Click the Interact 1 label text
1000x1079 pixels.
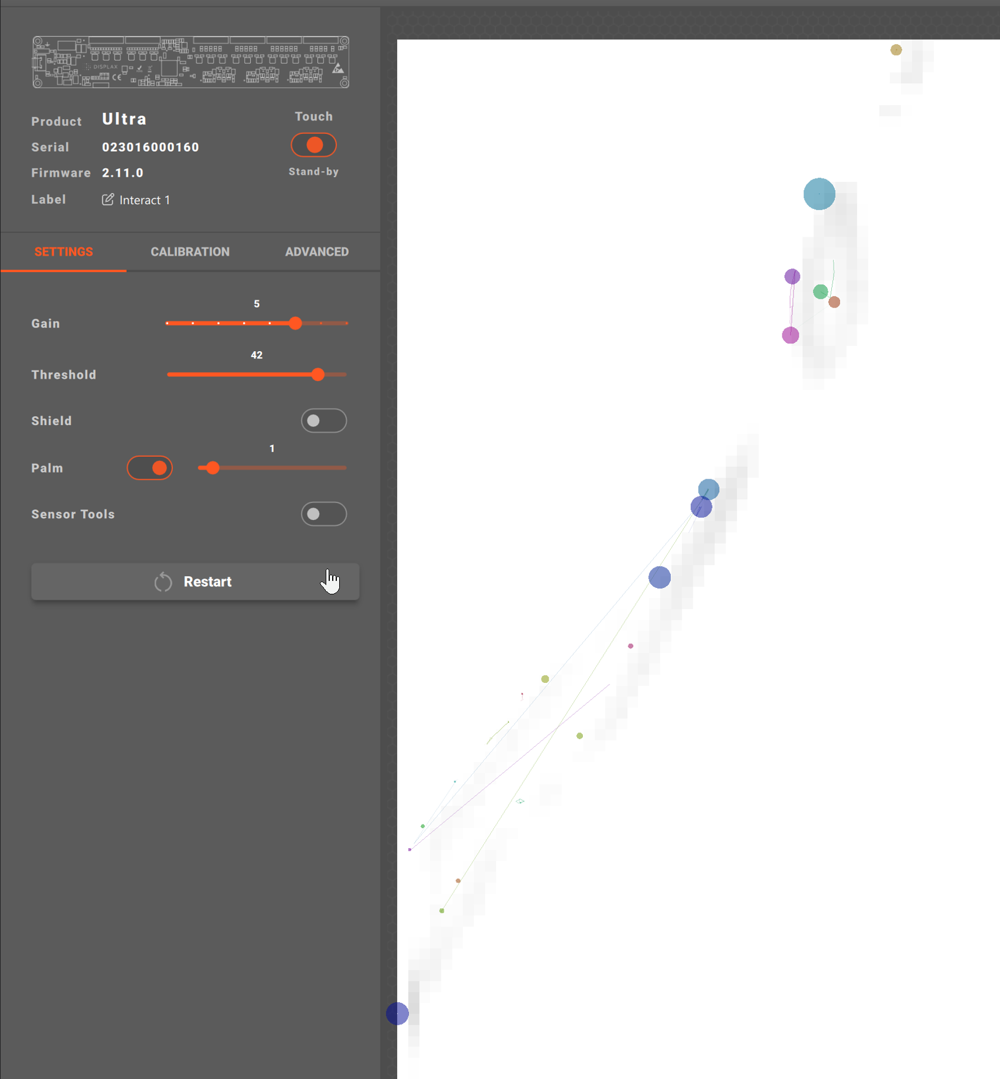[145, 200]
